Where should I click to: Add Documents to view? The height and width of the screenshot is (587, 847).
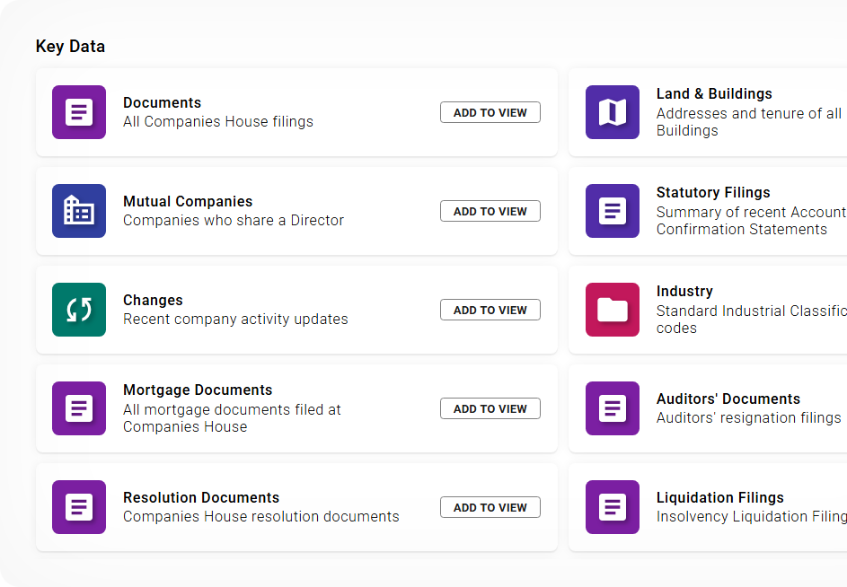tap(490, 112)
